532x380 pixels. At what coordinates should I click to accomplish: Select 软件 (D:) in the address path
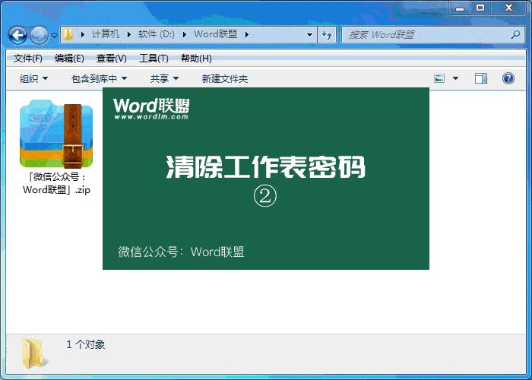click(x=157, y=34)
